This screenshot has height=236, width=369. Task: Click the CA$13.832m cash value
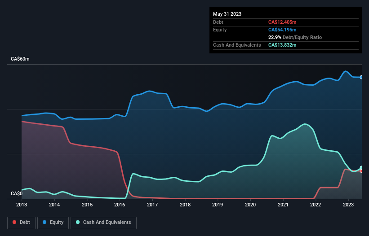click(x=282, y=45)
